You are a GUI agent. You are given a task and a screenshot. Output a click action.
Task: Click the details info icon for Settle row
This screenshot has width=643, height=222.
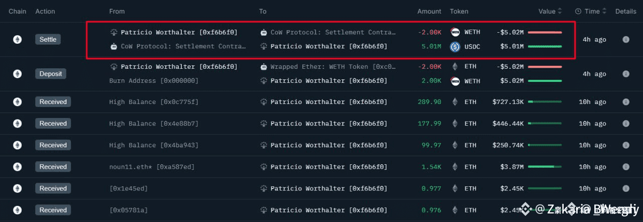(625, 39)
